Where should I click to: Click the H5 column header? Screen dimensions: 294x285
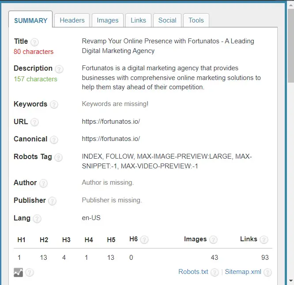point(111,240)
